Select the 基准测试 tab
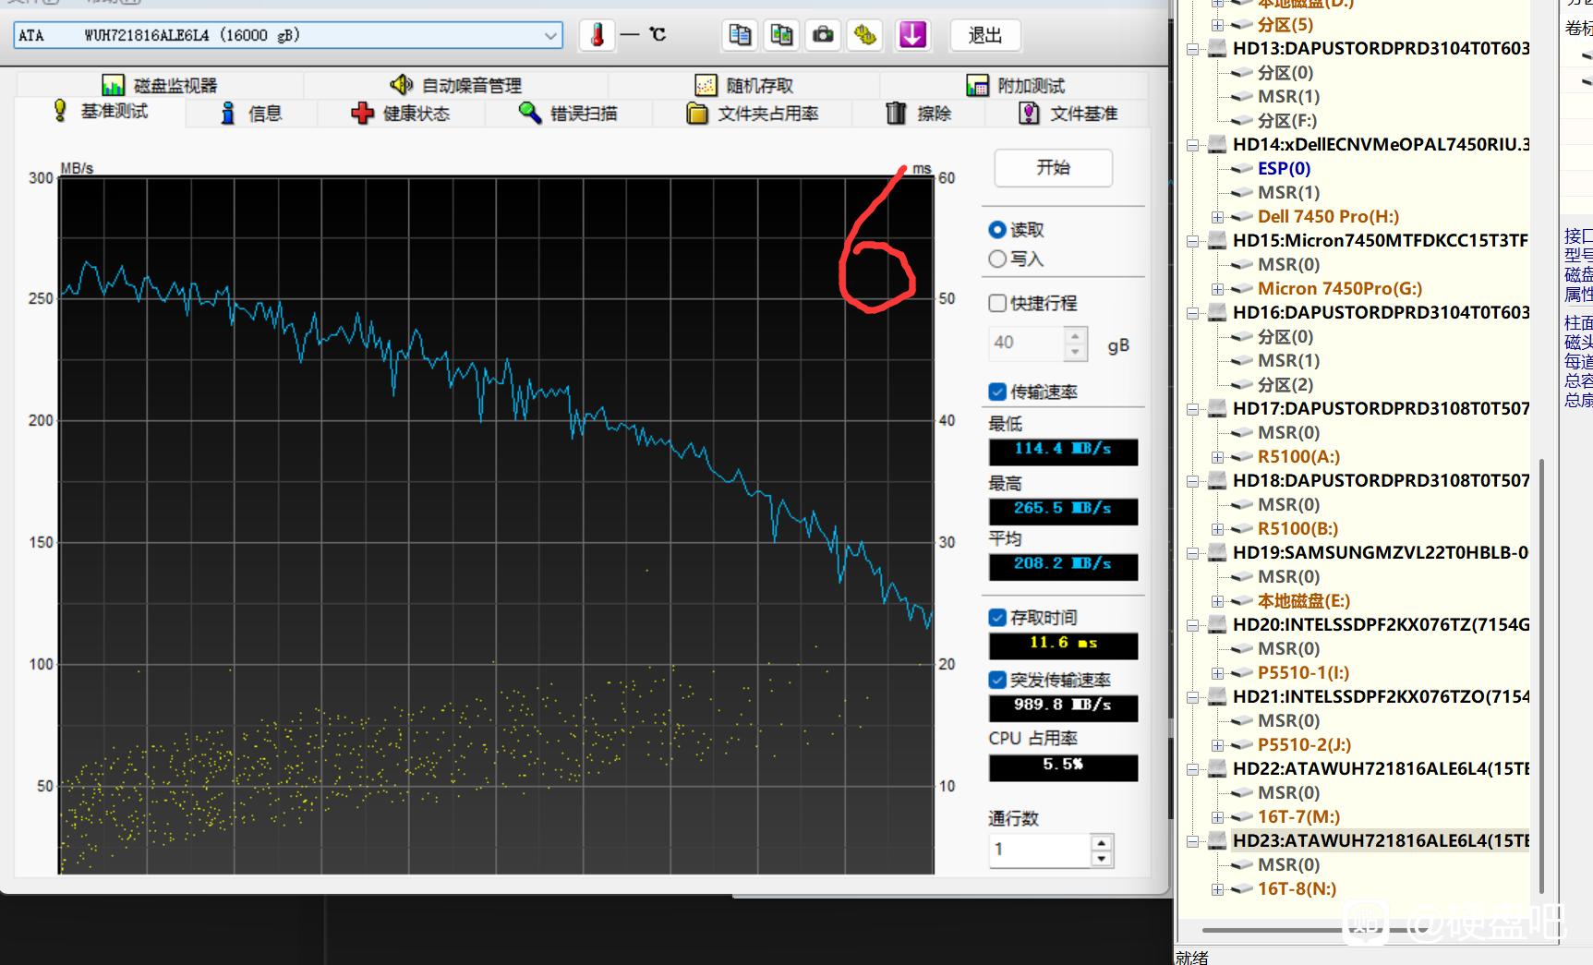The image size is (1593, 965). (101, 112)
